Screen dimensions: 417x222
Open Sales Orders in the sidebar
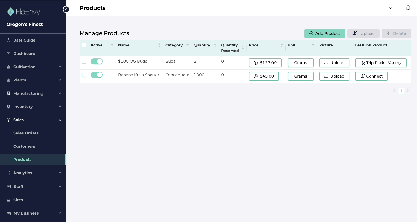[x=26, y=133]
